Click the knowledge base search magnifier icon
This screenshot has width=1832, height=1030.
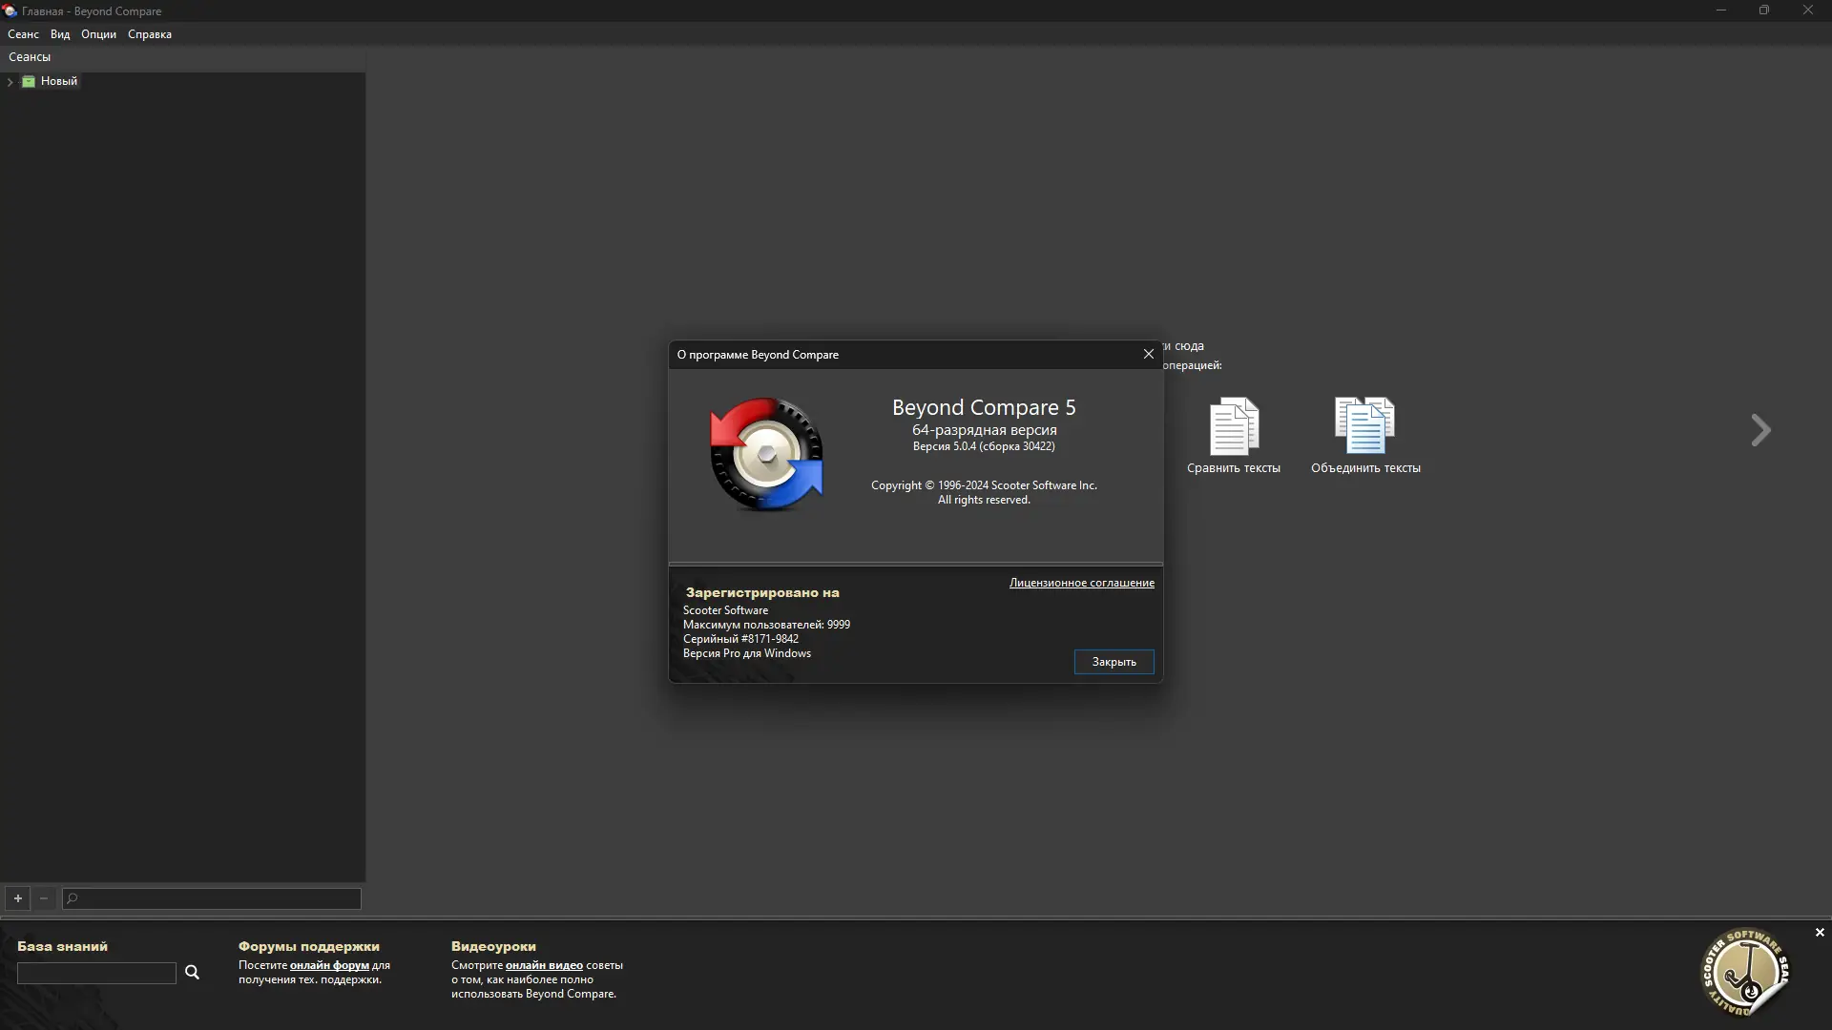coord(192,972)
